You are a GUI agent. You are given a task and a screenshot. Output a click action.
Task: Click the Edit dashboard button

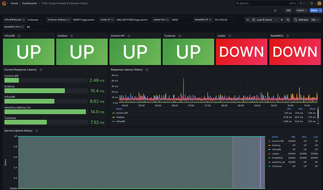point(288,10)
